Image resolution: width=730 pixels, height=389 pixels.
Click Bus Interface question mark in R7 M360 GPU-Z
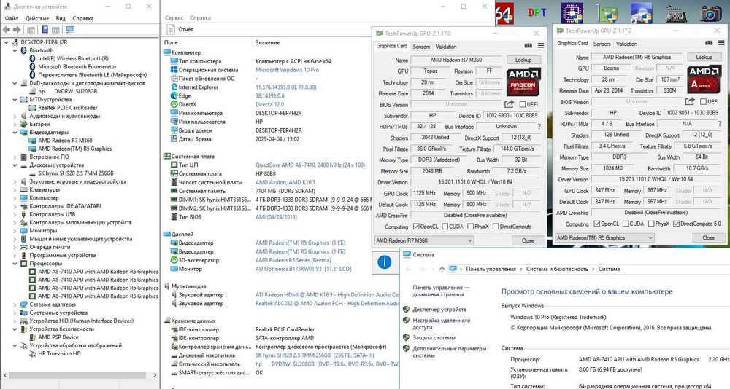[539, 127]
